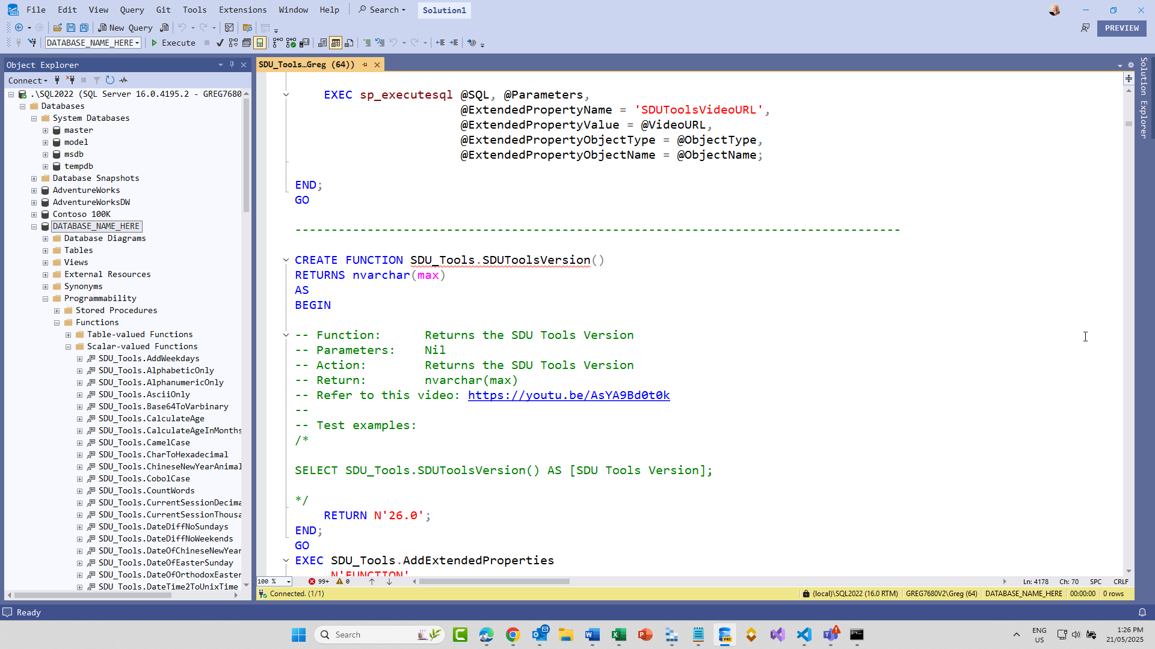
Task: Select Results to Grid option
Action: click(336, 43)
